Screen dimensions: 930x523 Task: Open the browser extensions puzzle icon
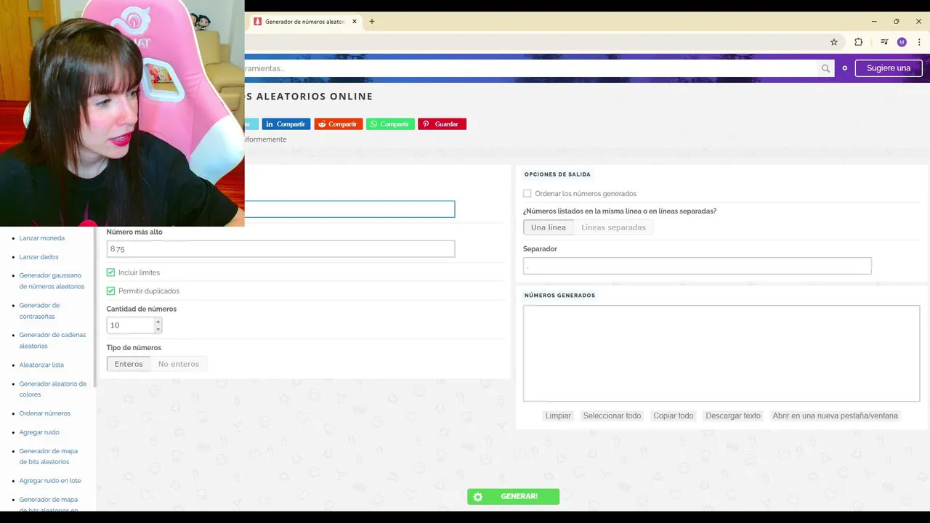(858, 42)
